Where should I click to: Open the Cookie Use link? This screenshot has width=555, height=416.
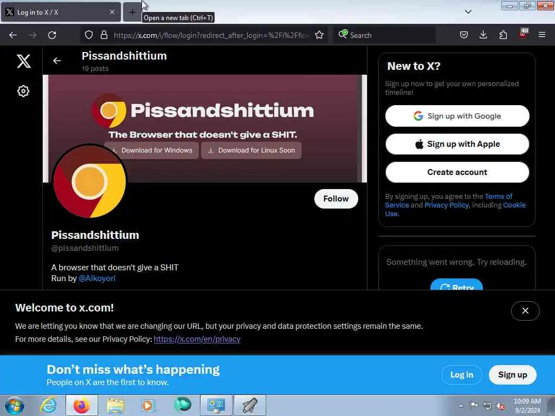(514, 205)
